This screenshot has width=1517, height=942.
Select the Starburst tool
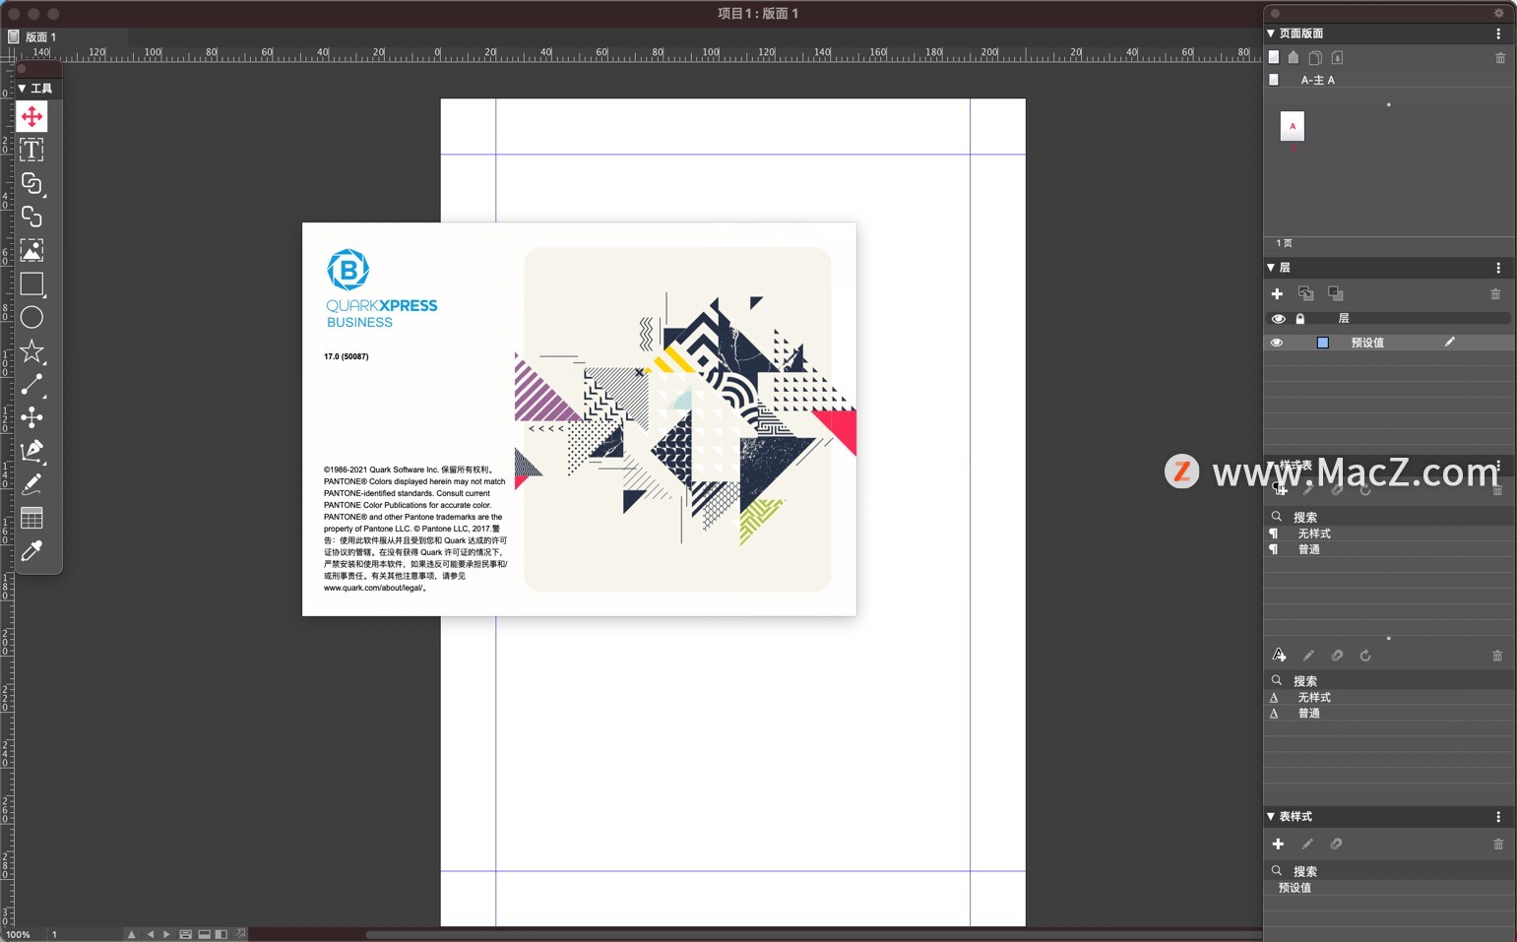[x=32, y=351]
